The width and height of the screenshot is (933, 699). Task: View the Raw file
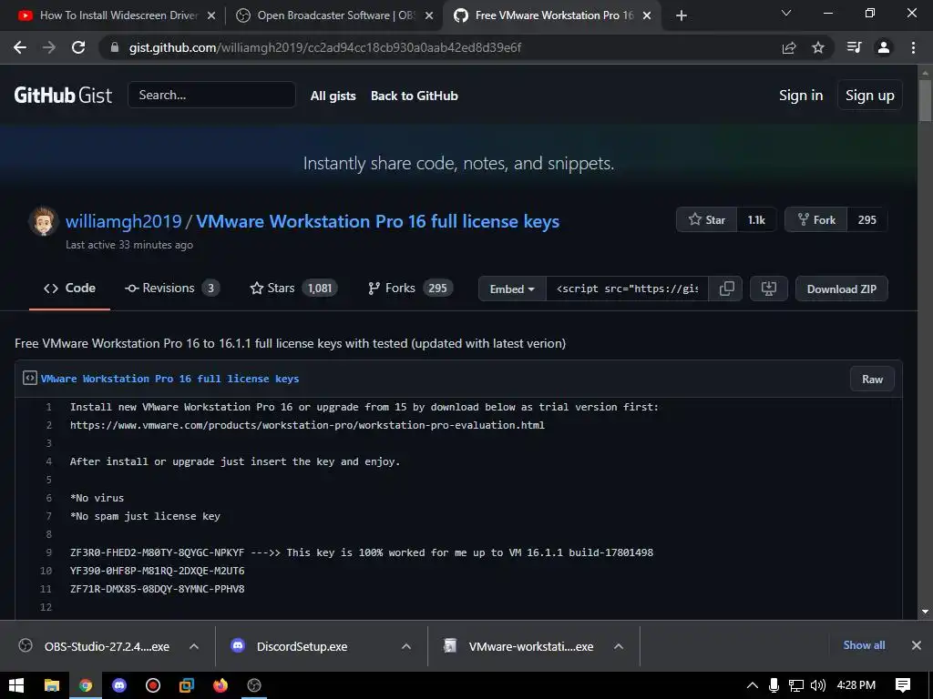click(872, 380)
